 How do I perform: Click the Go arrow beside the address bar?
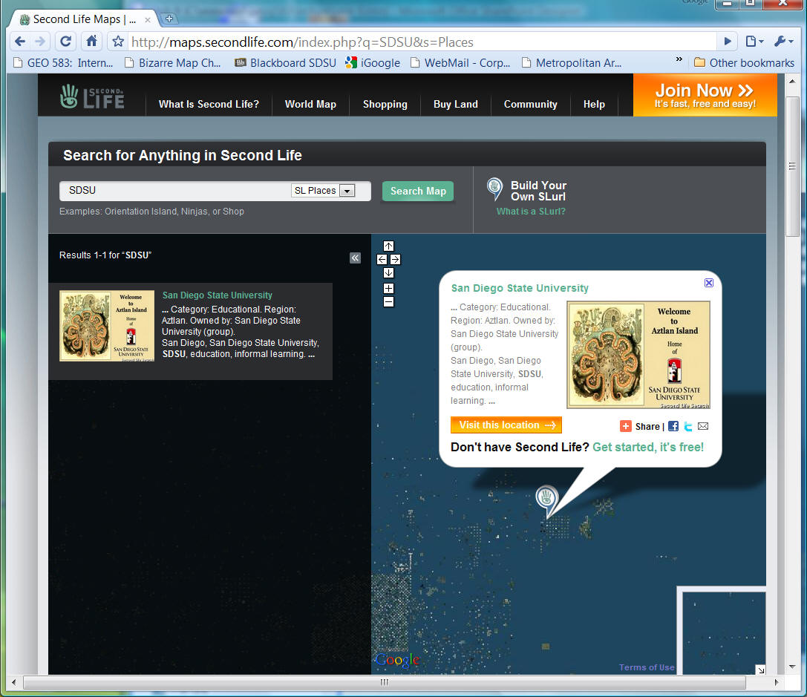728,41
